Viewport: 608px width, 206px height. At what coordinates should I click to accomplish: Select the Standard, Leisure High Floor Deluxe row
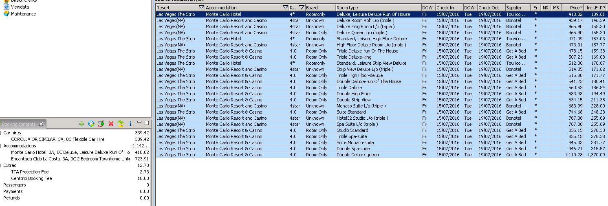382,39
